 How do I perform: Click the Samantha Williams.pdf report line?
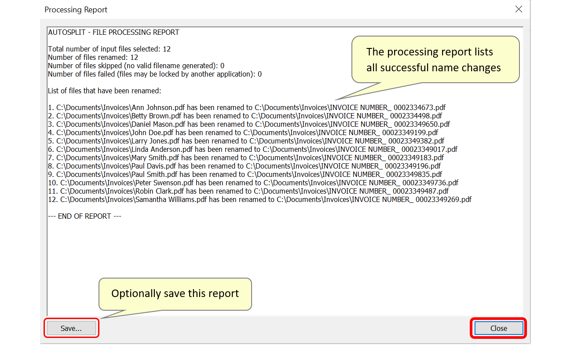pyautogui.click(x=260, y=199)
